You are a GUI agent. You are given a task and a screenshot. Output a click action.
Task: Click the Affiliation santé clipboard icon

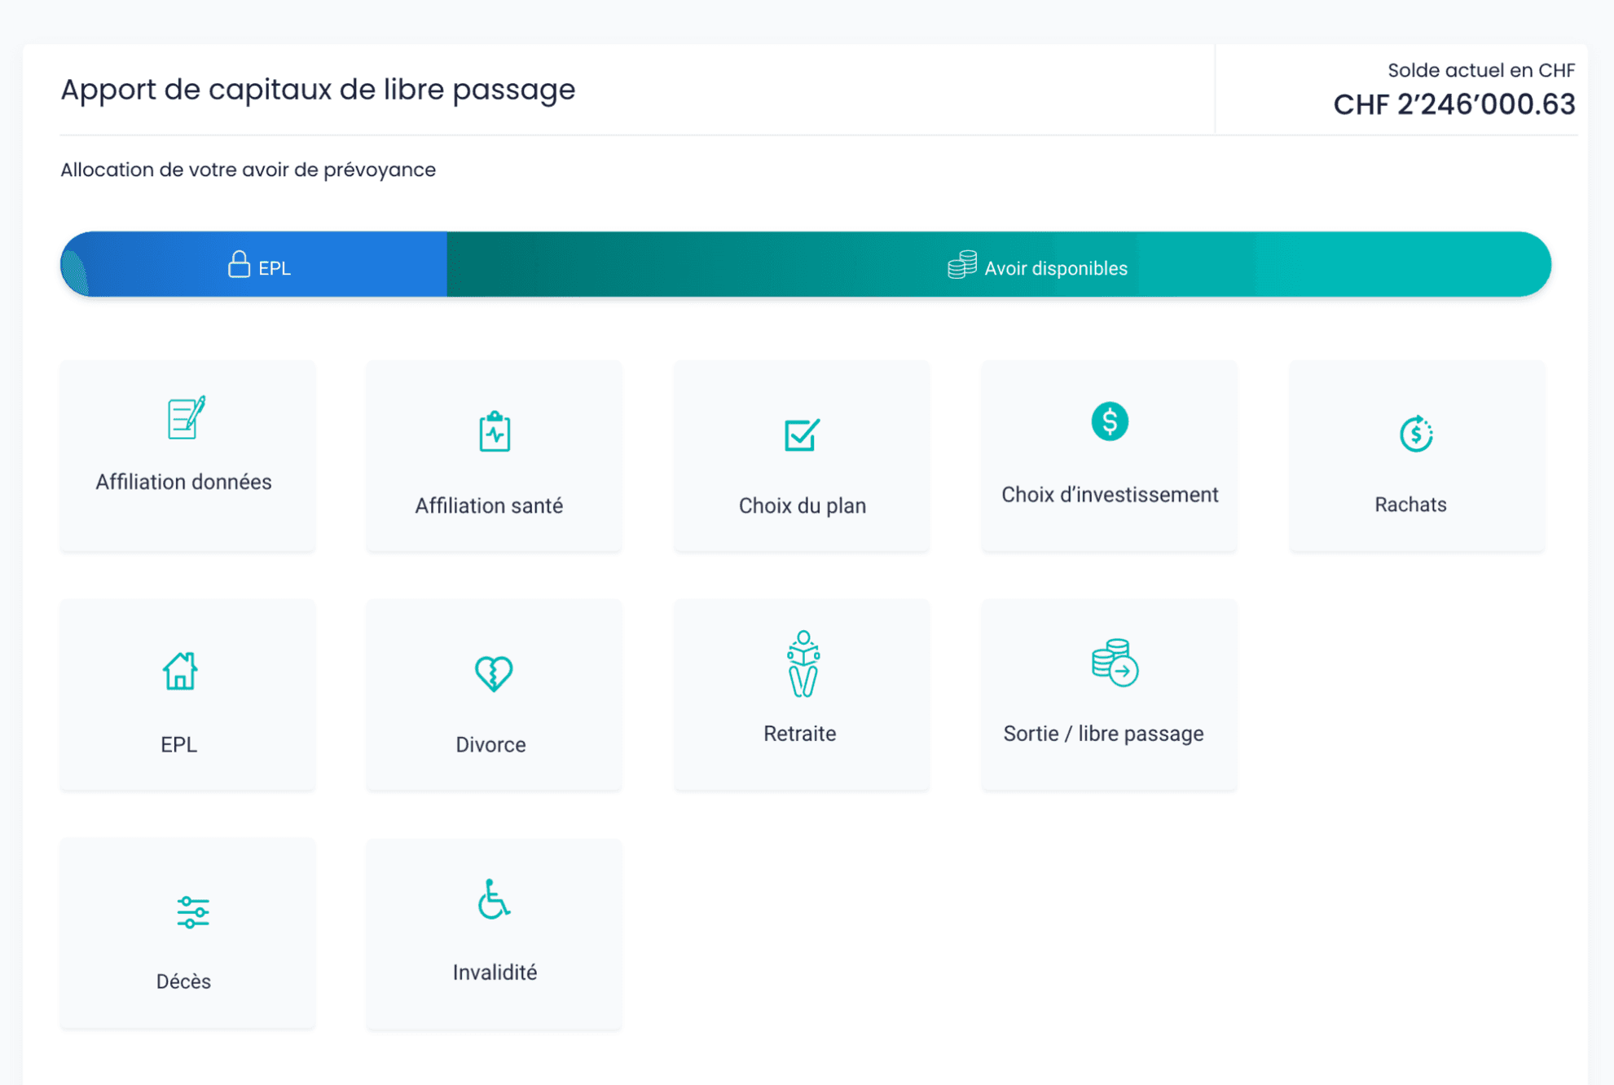(495, 431)
